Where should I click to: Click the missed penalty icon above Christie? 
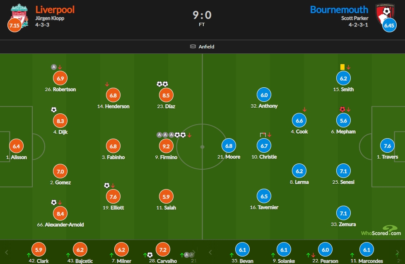(263, 135)
